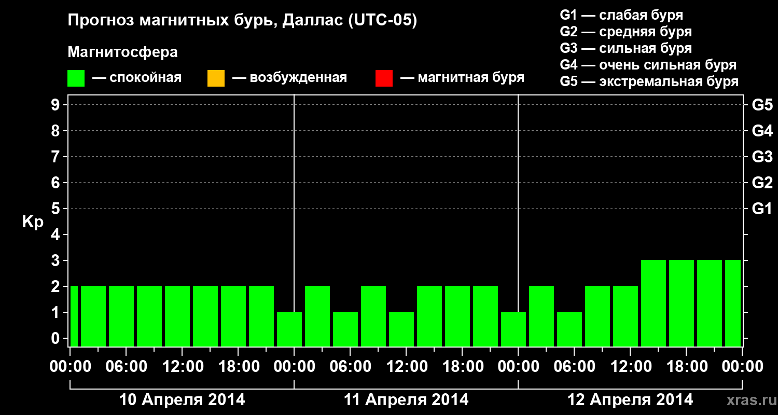Screen dimensions: 778x415
Task: Click the Kp 2 bar at 18:00 on 11 Апреля
Action: (457, 316)
